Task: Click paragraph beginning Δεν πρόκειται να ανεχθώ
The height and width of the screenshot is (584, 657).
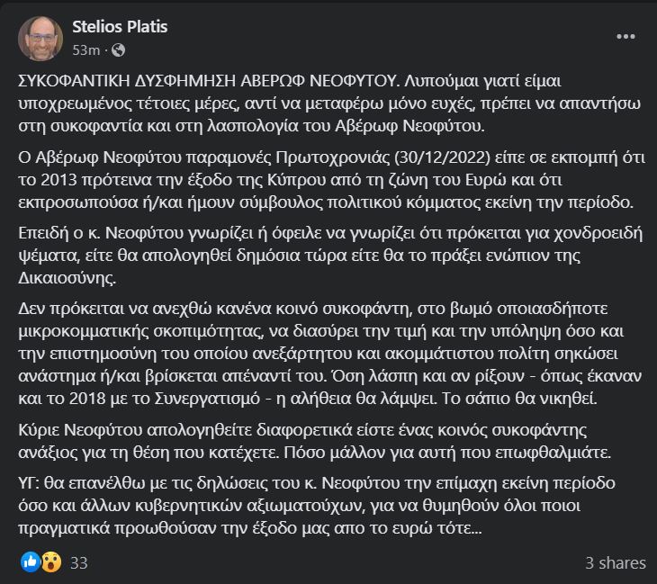Action: point(330,353)
